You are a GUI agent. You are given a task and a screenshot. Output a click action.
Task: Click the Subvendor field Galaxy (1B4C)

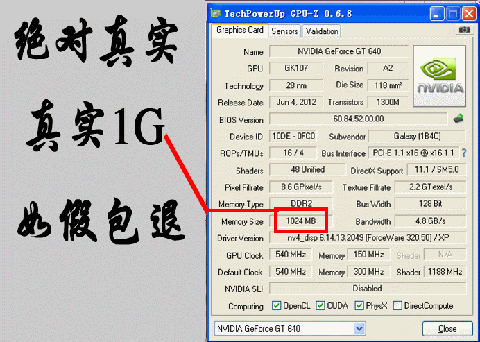[417, 136]
